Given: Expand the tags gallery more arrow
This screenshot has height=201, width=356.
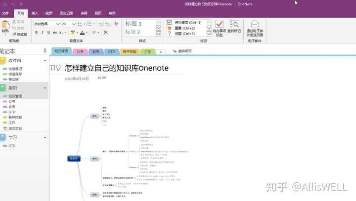Looking at the screenshot, I should coord(209,34).
